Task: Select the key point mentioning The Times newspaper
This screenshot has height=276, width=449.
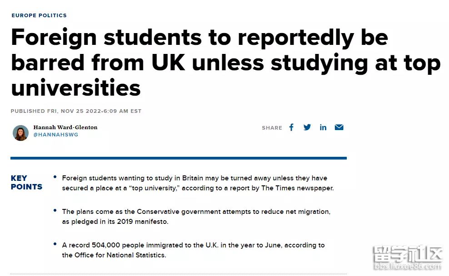Action: click(198, 183)
